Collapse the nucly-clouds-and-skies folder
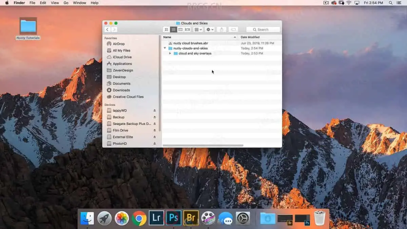407x229 pixels. click(165, 48)
